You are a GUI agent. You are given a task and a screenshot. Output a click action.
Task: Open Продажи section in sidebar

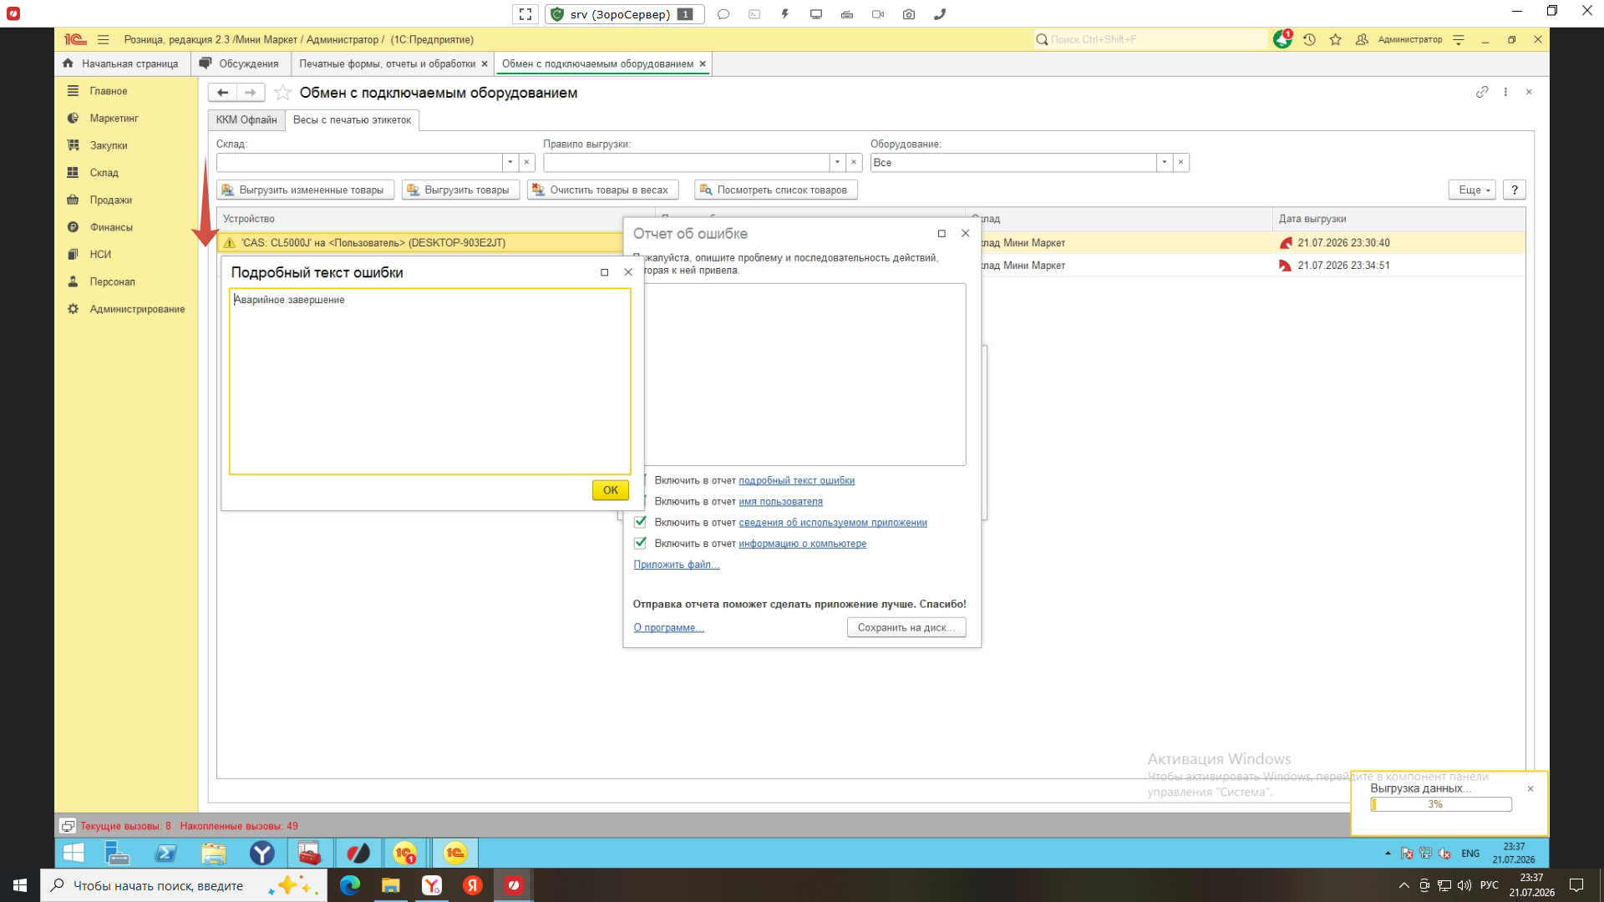(100, 200)
